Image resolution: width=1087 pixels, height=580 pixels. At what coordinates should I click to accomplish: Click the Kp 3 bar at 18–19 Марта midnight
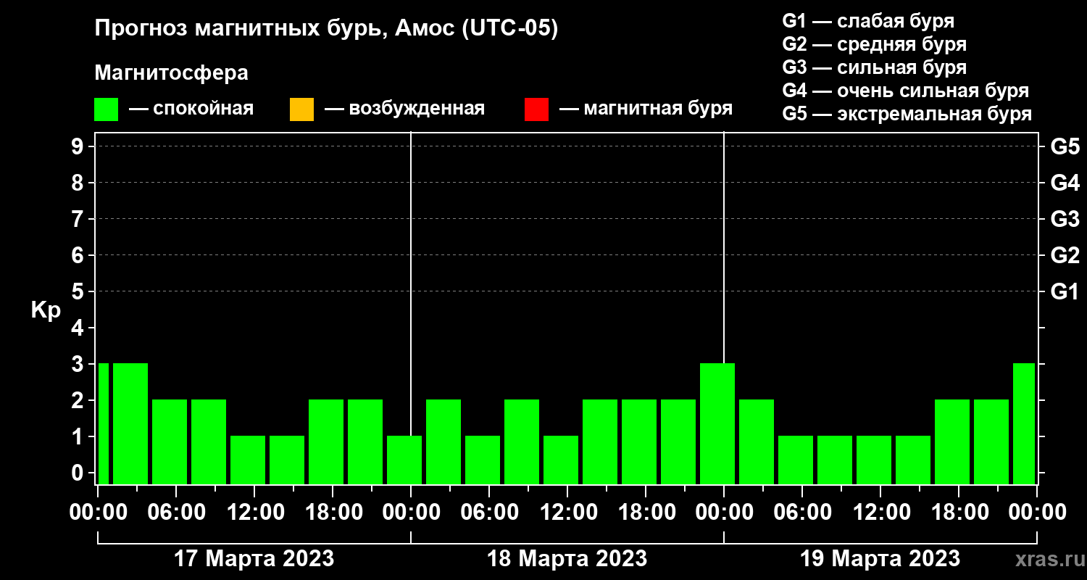click(x=717, y=423)
